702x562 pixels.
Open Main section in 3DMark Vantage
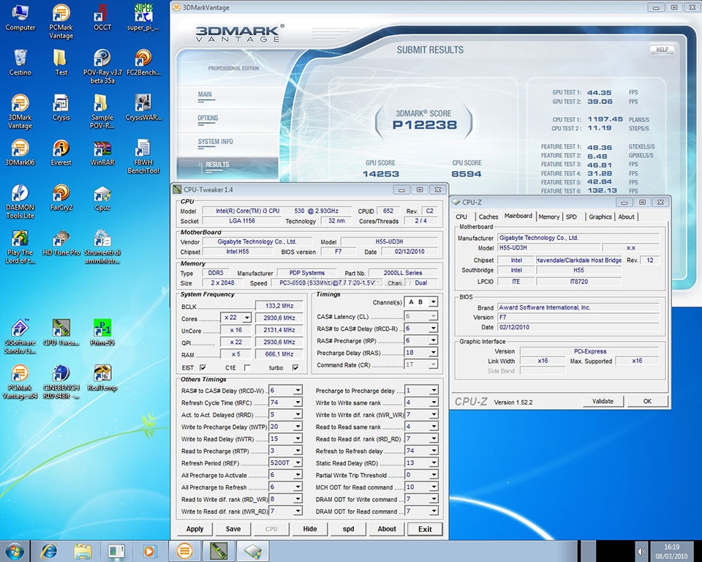(205, 94)
